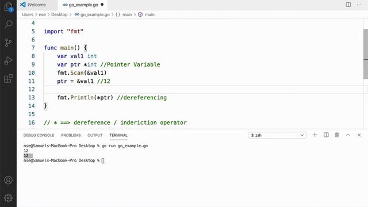Create a new terminal with plus icon
Screen dimensions: 368x207
[x=315, y=135]
